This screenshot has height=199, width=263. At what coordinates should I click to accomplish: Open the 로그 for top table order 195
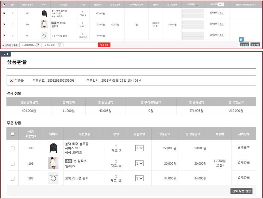pyautogui.click(x=221, y=13)
